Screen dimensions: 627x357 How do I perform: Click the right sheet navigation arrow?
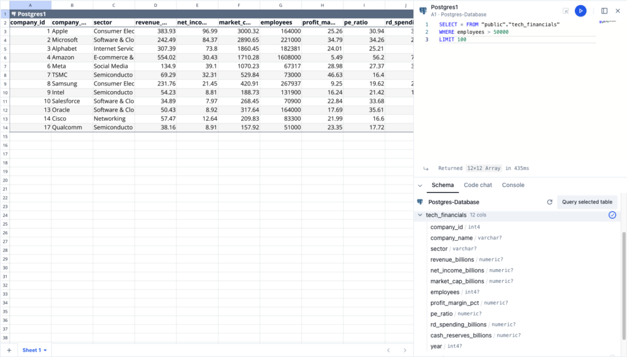(405, 350)
